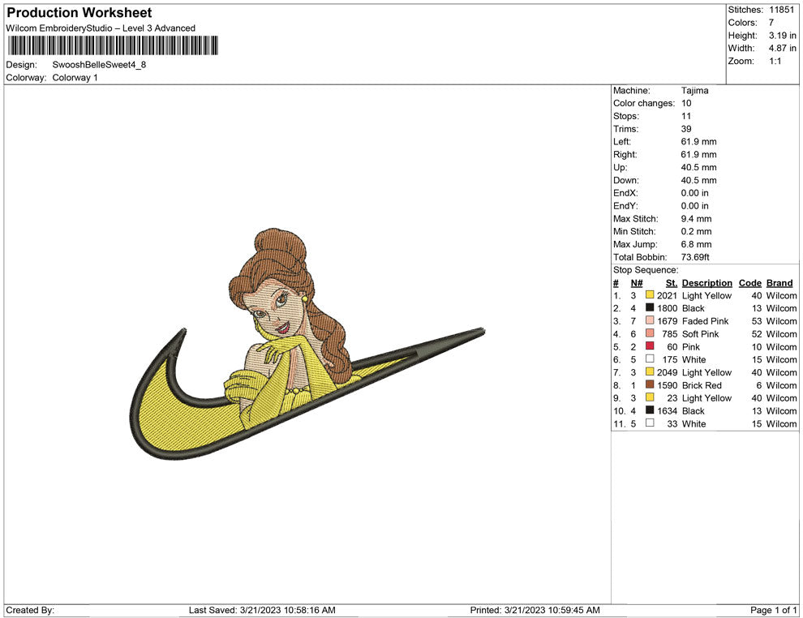
Task: Click the St. column header
Action: [671, 283]
